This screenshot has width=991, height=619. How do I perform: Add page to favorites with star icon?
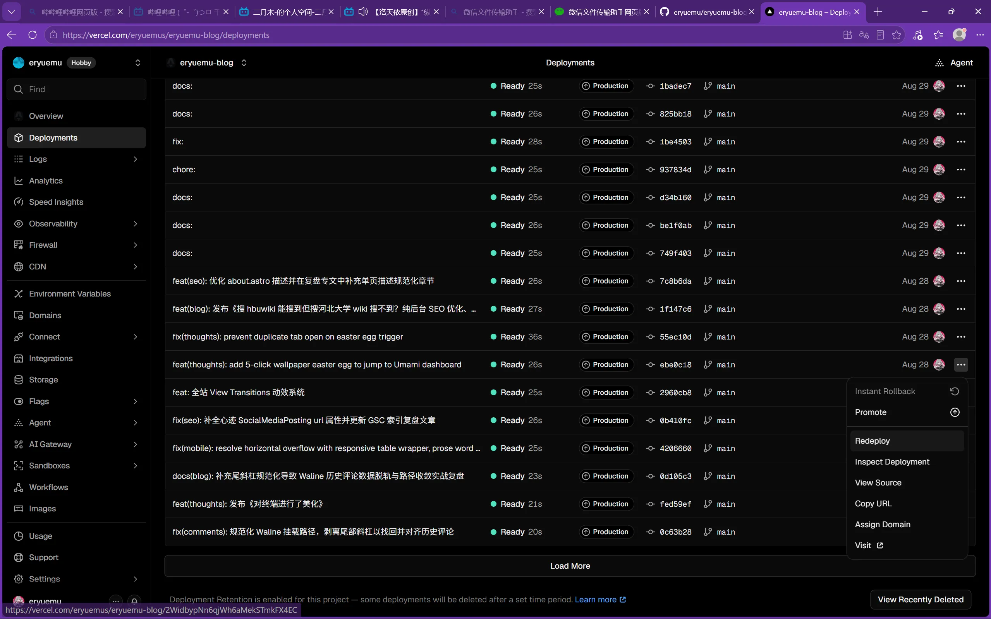coord(897,35)
